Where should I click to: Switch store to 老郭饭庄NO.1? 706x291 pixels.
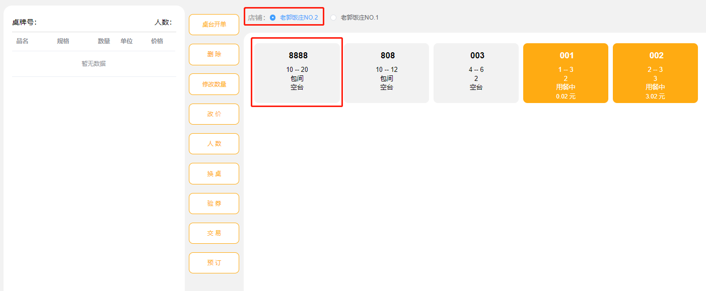pos(333,18)
